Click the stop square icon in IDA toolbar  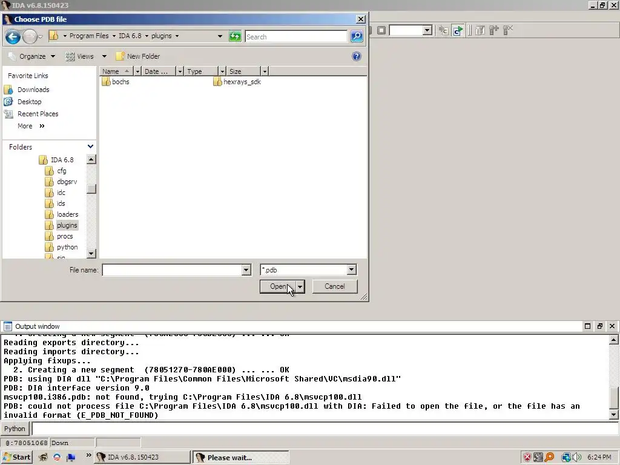[381, 30]
